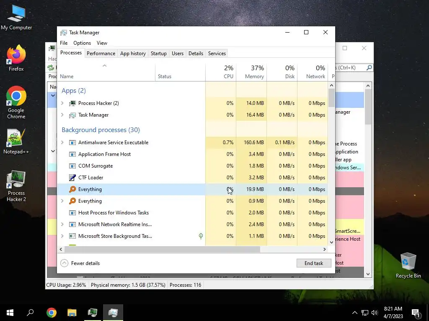Click the Microsoft Store Background Task icon
Screen dimensions: 429x321
point(72,236)
